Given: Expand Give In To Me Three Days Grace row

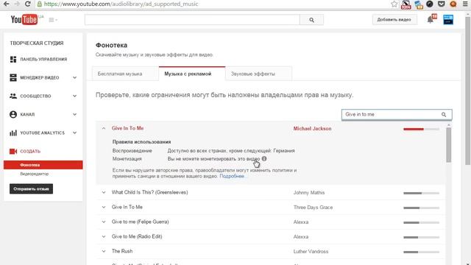Looking at the screenshot, I should point(104,207).
